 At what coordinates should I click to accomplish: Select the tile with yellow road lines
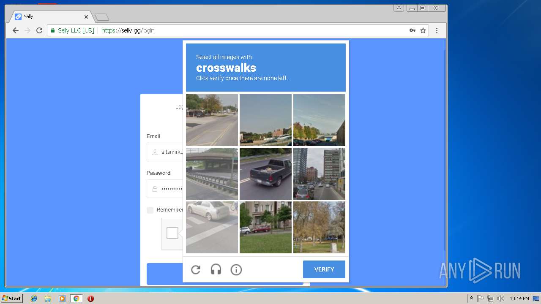point(212,120)
